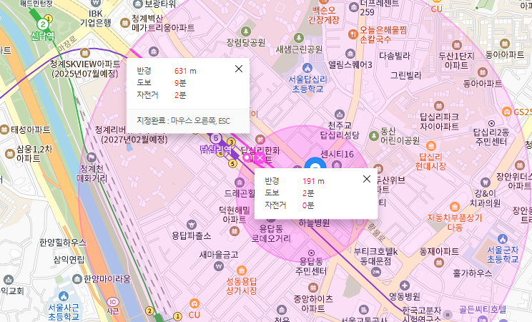Screen dimensions: 532x322
Task: Click the blue location pin marker
Action: click(315, 165)
